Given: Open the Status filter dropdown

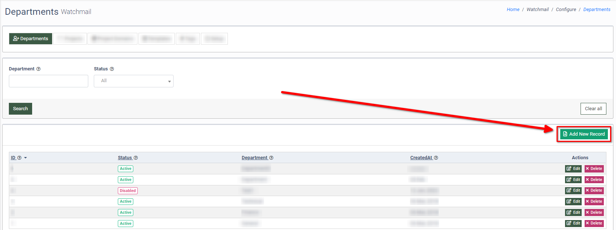Looking at the screenshot, I should click(x=133, y=81).
